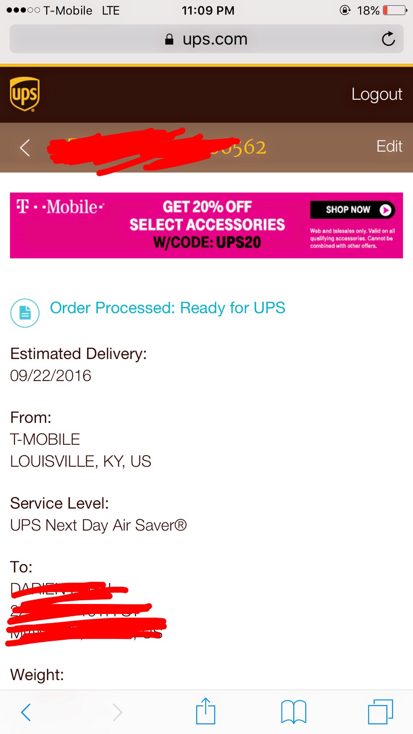The image size is (413, 734).
Task: Tap the 11:09 PM status bar clock
Action: click(x=208, y=10)
